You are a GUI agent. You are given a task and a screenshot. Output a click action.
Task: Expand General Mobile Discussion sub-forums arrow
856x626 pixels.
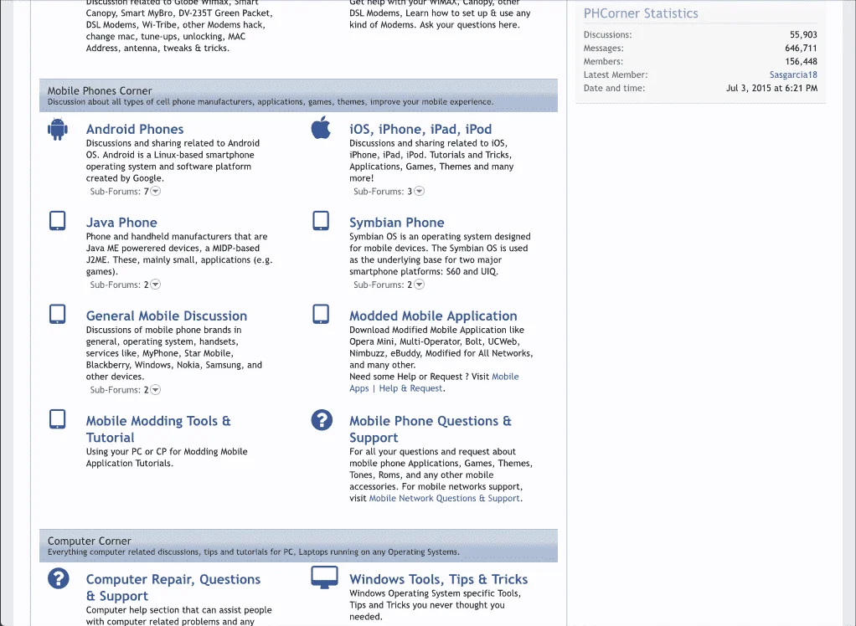tap(156, 390)
